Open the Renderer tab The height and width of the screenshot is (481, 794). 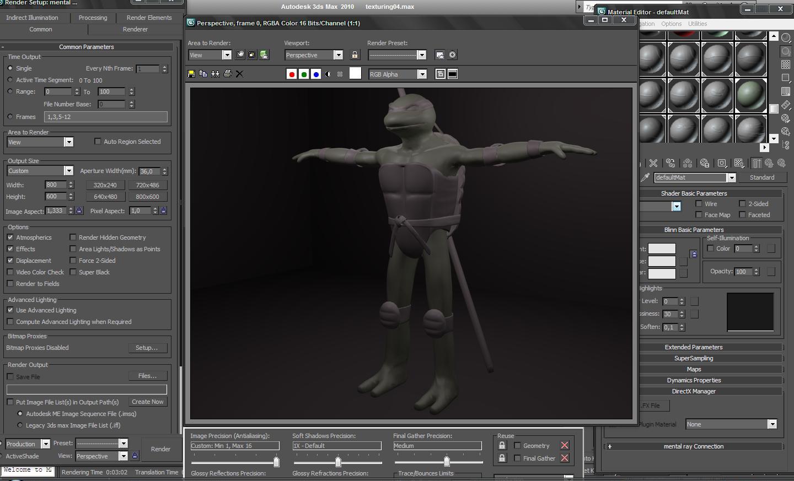click(x=135, y=29)
